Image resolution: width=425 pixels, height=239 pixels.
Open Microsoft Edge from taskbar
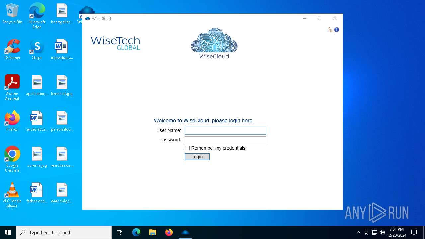pos(136,232)
